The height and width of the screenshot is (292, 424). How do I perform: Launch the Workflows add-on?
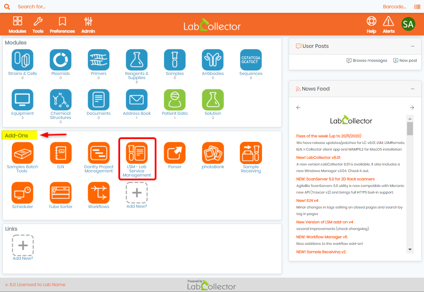[x=99, y=193]
